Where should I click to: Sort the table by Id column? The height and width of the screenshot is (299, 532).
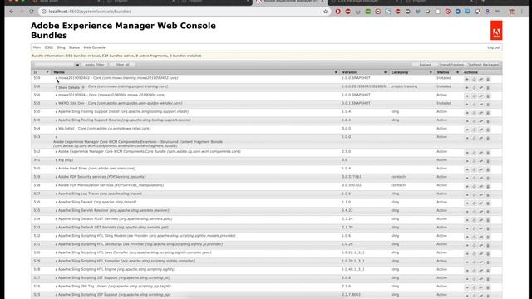pos(41,72)
